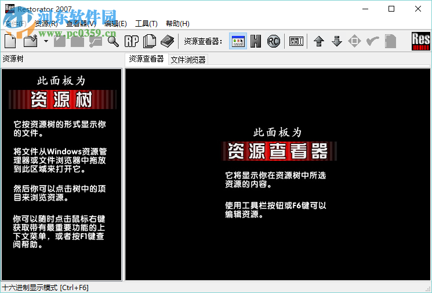Open the 文件(F) menu

16,24
